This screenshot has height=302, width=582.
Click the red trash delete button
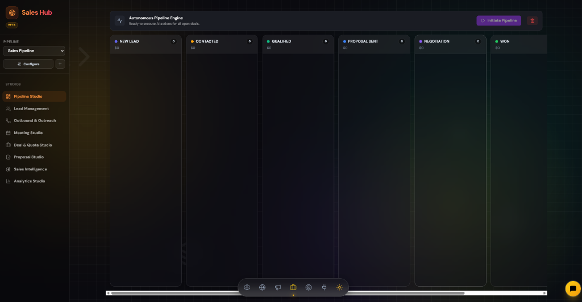click(532, 21)
